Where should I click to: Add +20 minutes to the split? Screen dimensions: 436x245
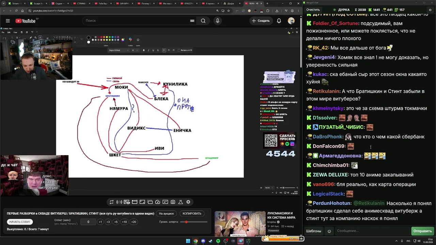(134, 222)
